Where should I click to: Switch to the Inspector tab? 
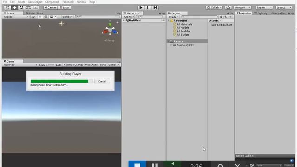[x=244, y=13]
